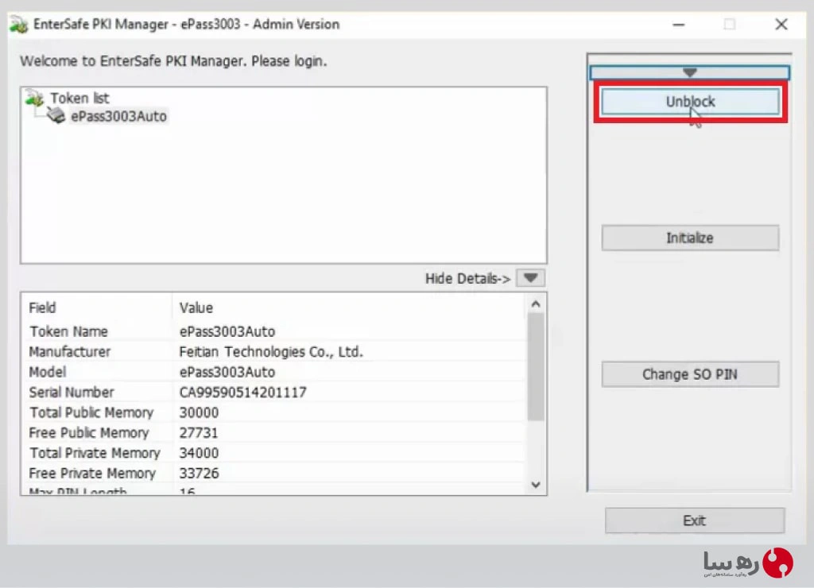Exit the PKI Manager
This screenshot has height=588, width=814.
[695, 520]
